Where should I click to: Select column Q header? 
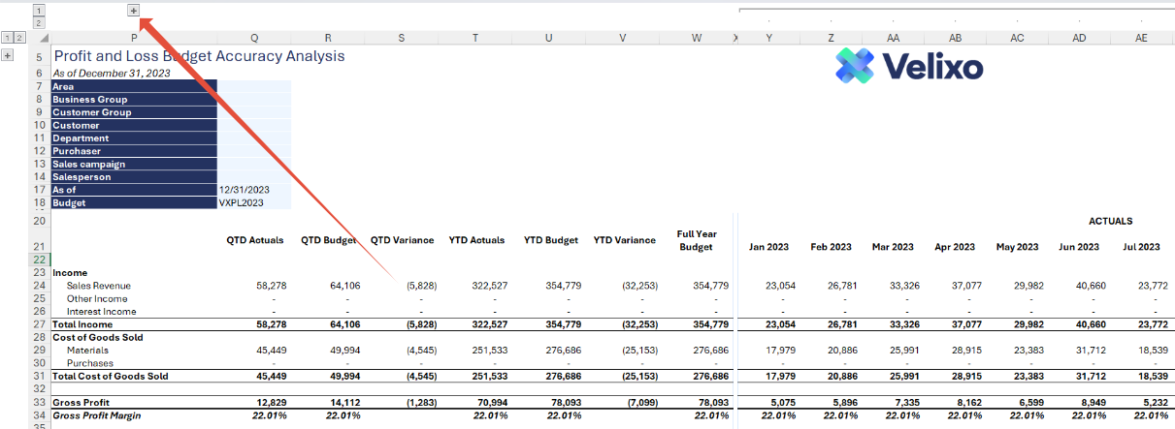pos(254,38)
